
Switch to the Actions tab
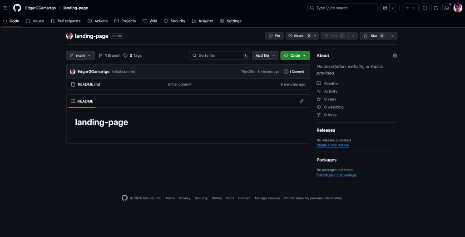(x=98, y=21)
